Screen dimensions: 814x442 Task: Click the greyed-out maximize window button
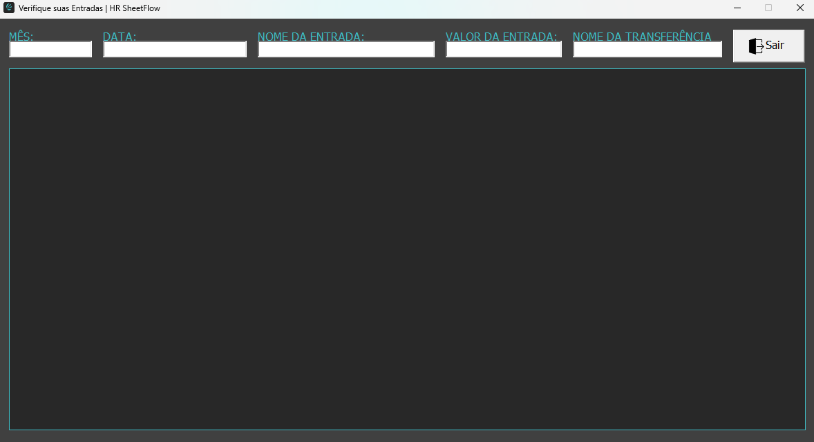click(768, 8)
